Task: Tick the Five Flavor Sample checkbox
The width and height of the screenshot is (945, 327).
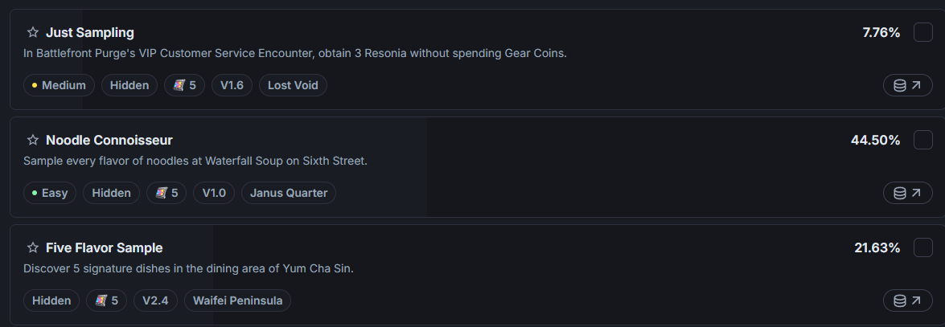Action: click(922, 248)
